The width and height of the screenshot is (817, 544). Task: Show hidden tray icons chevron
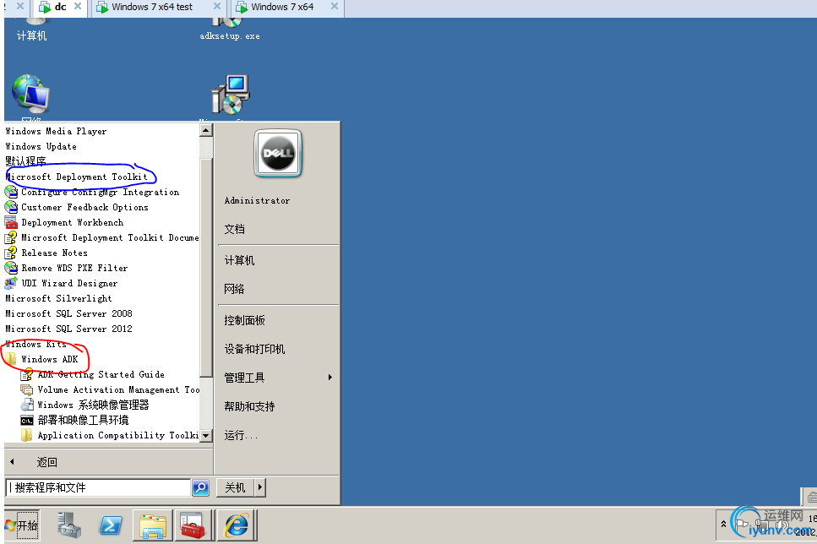tap(723, 525)
